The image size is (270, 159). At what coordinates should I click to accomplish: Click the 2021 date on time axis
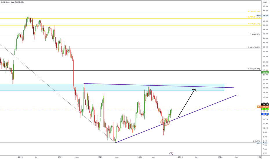[x=20, y=157]
